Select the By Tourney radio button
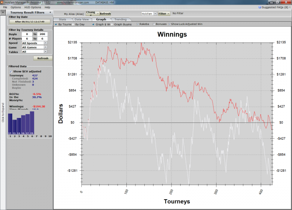 56,24
